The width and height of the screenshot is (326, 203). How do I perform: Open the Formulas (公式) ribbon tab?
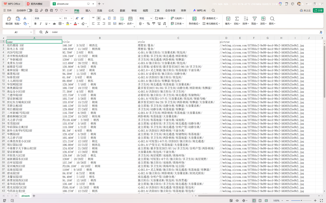click(111, 11)
